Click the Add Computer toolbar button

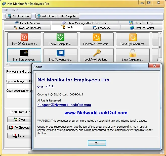[x=18, y=16]
